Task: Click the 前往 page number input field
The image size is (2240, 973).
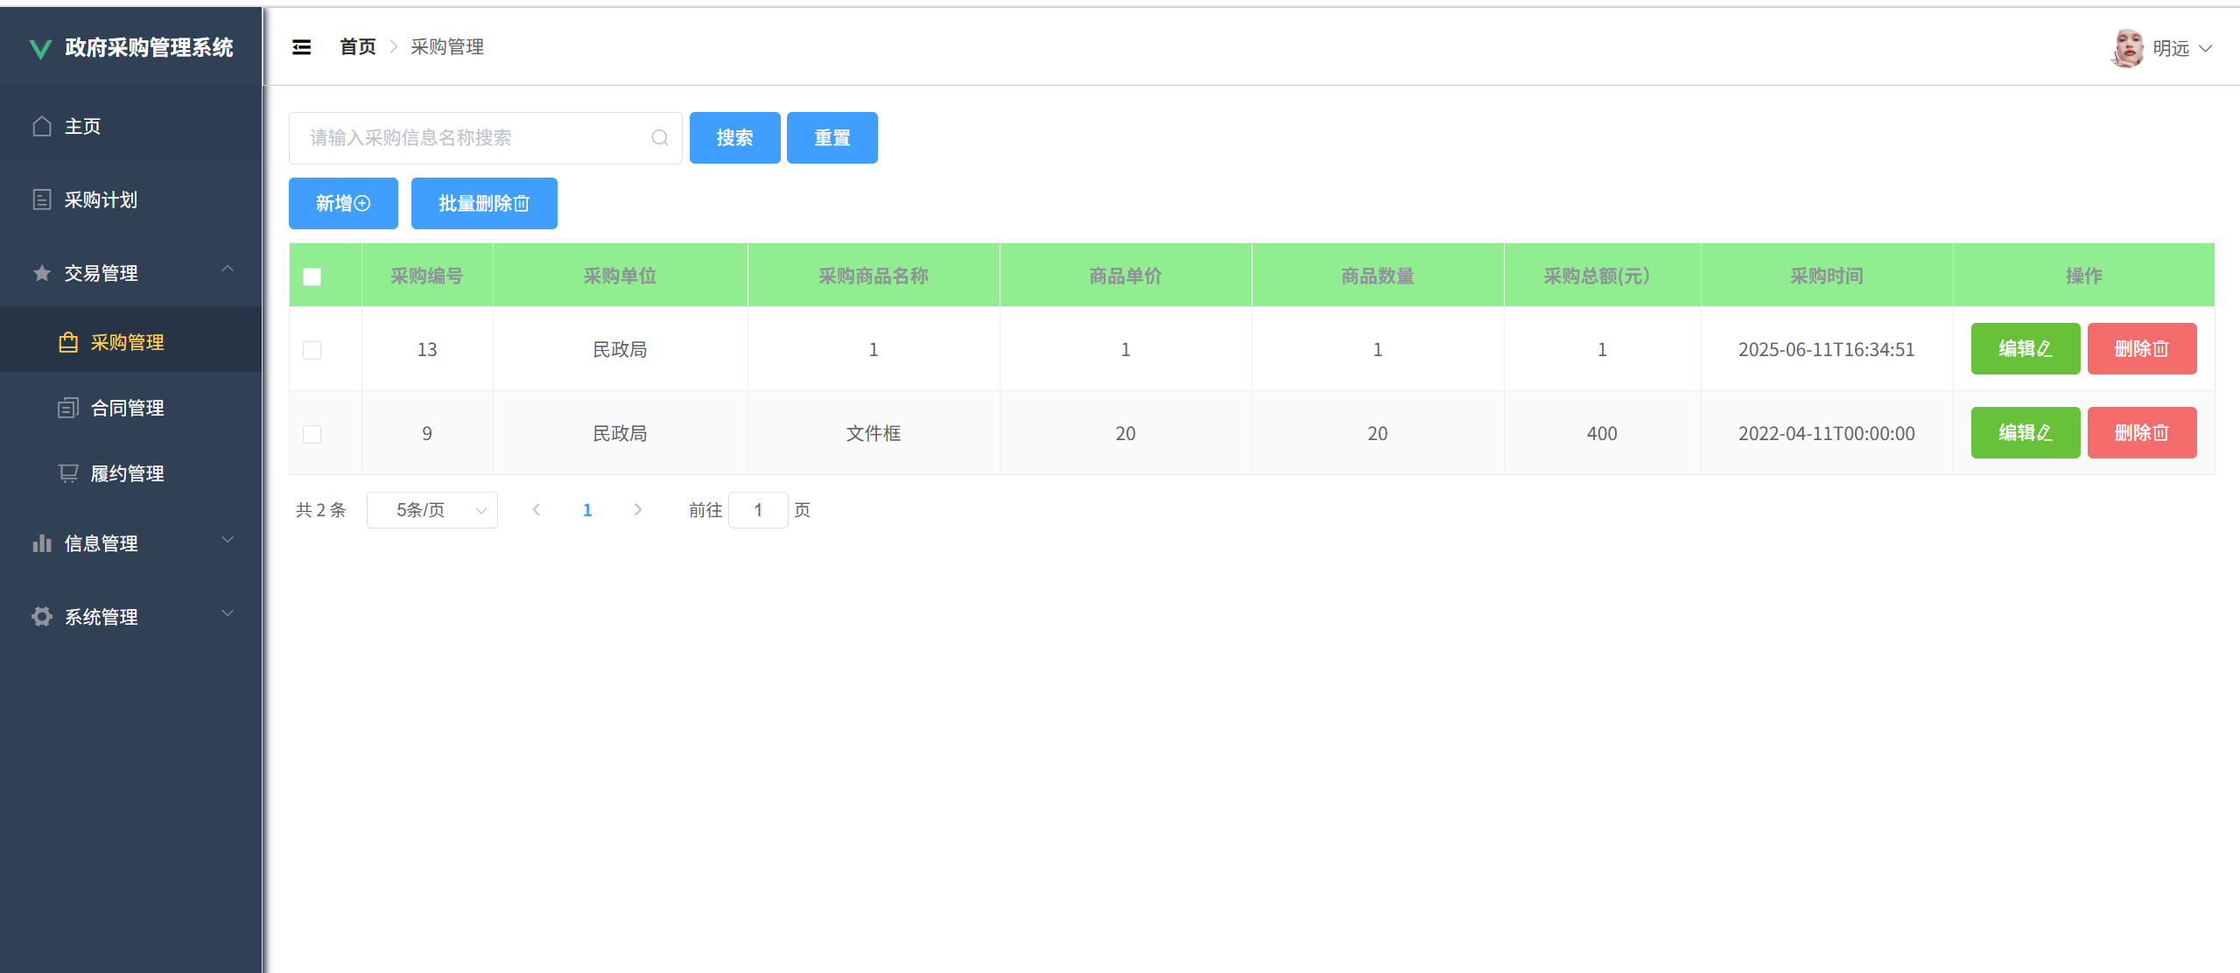Action: point(758,510)
